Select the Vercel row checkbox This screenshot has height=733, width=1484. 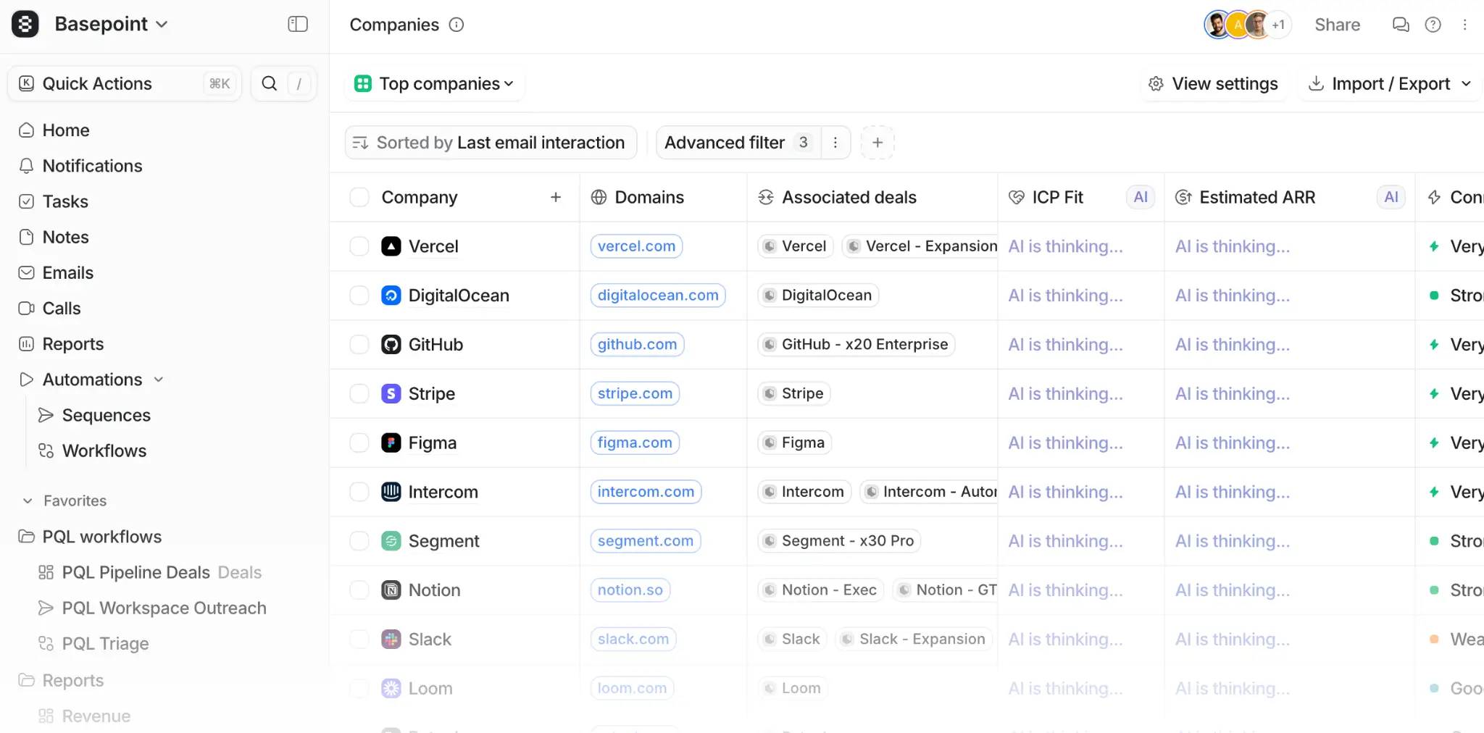pos(359,246)
